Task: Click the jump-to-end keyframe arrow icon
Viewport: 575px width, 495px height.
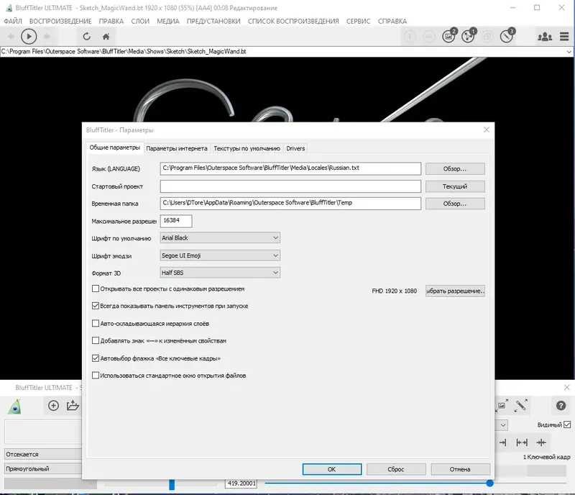Action: [x=502, y=442]
